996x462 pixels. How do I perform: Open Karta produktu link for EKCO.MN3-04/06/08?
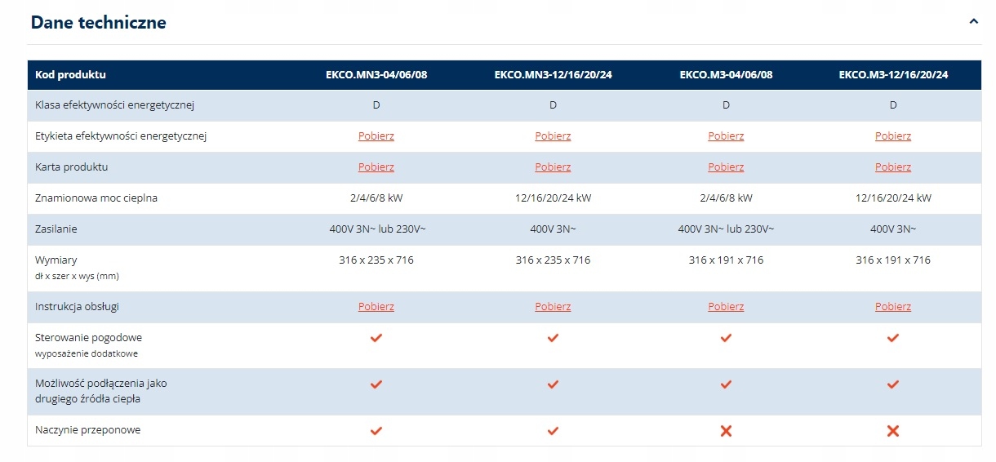click(376, 167)
